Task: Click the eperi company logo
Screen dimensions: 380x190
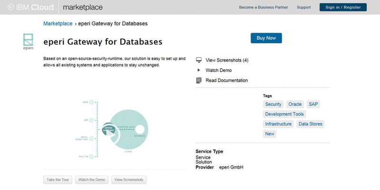Action: click(x=28, y=42)
